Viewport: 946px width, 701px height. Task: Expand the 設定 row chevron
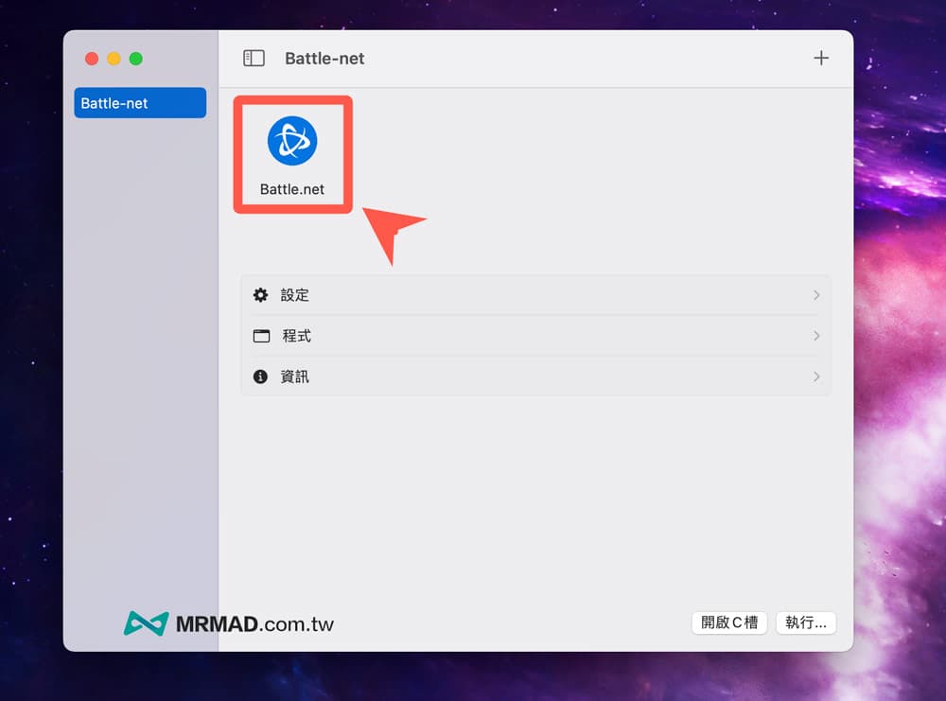coord(816,295)
